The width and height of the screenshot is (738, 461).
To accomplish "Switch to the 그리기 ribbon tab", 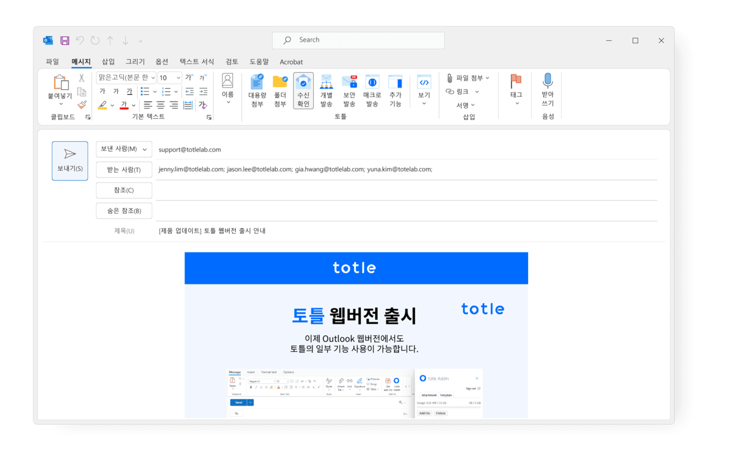I will click(x=135, y=62).
